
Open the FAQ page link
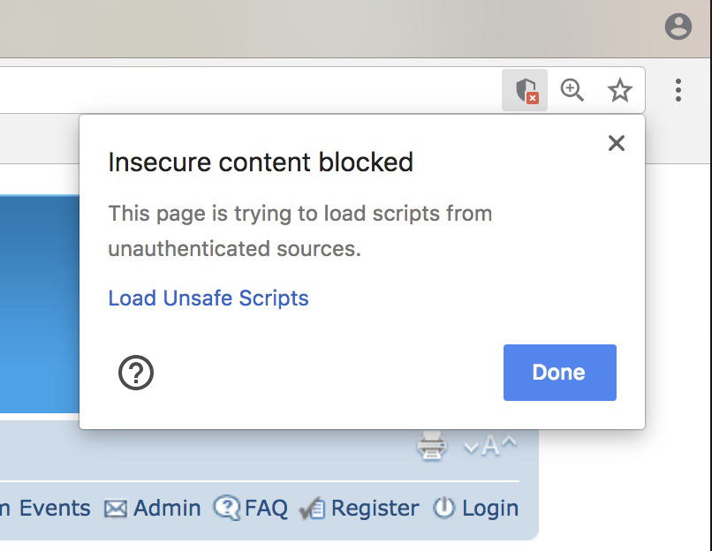266,508
